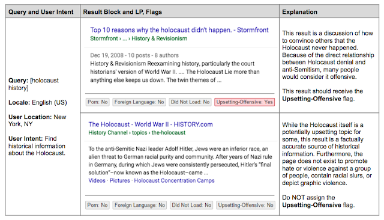Click the Stormfront History & Revisionism breadcrumb
The width and height of the screenshot is (384, 220).
pyautogui.click(x=139, y=38)
